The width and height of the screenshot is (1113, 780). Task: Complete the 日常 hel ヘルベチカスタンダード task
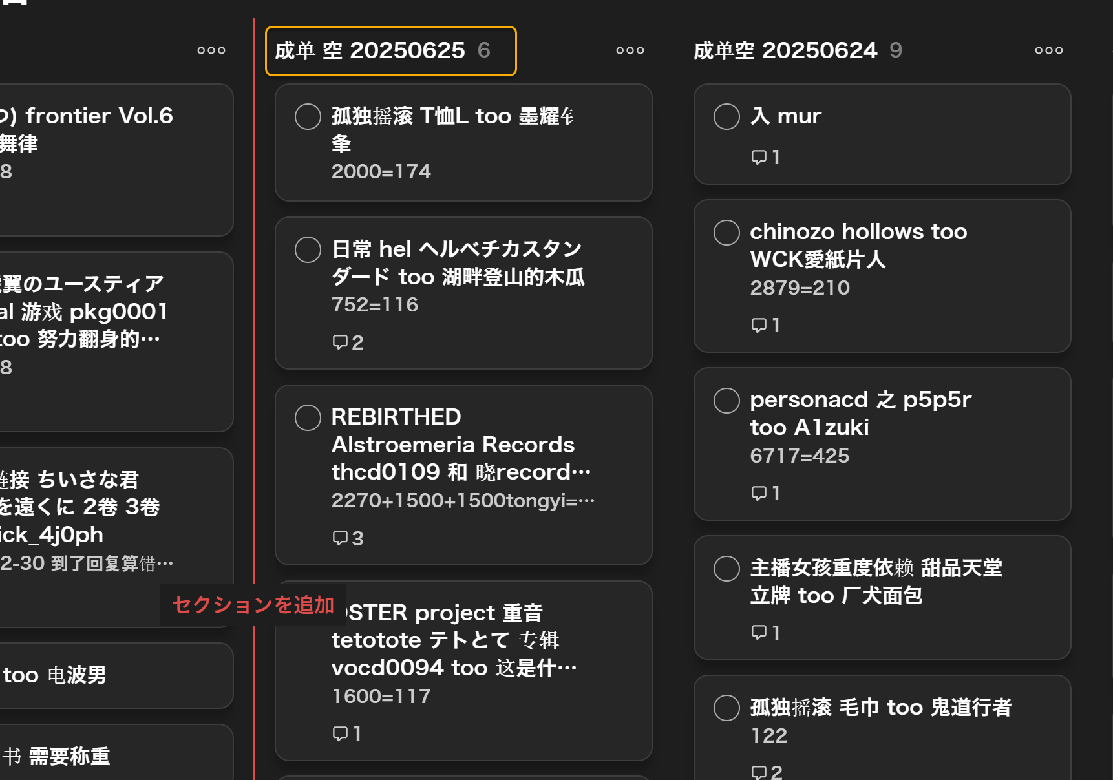click(x=308, y=250)
